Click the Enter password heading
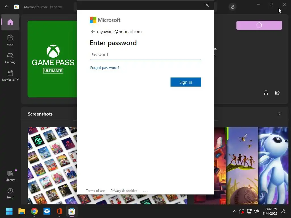Image resolution: width=291 pixels, height=218 pixels. click(x=113, y=43)
